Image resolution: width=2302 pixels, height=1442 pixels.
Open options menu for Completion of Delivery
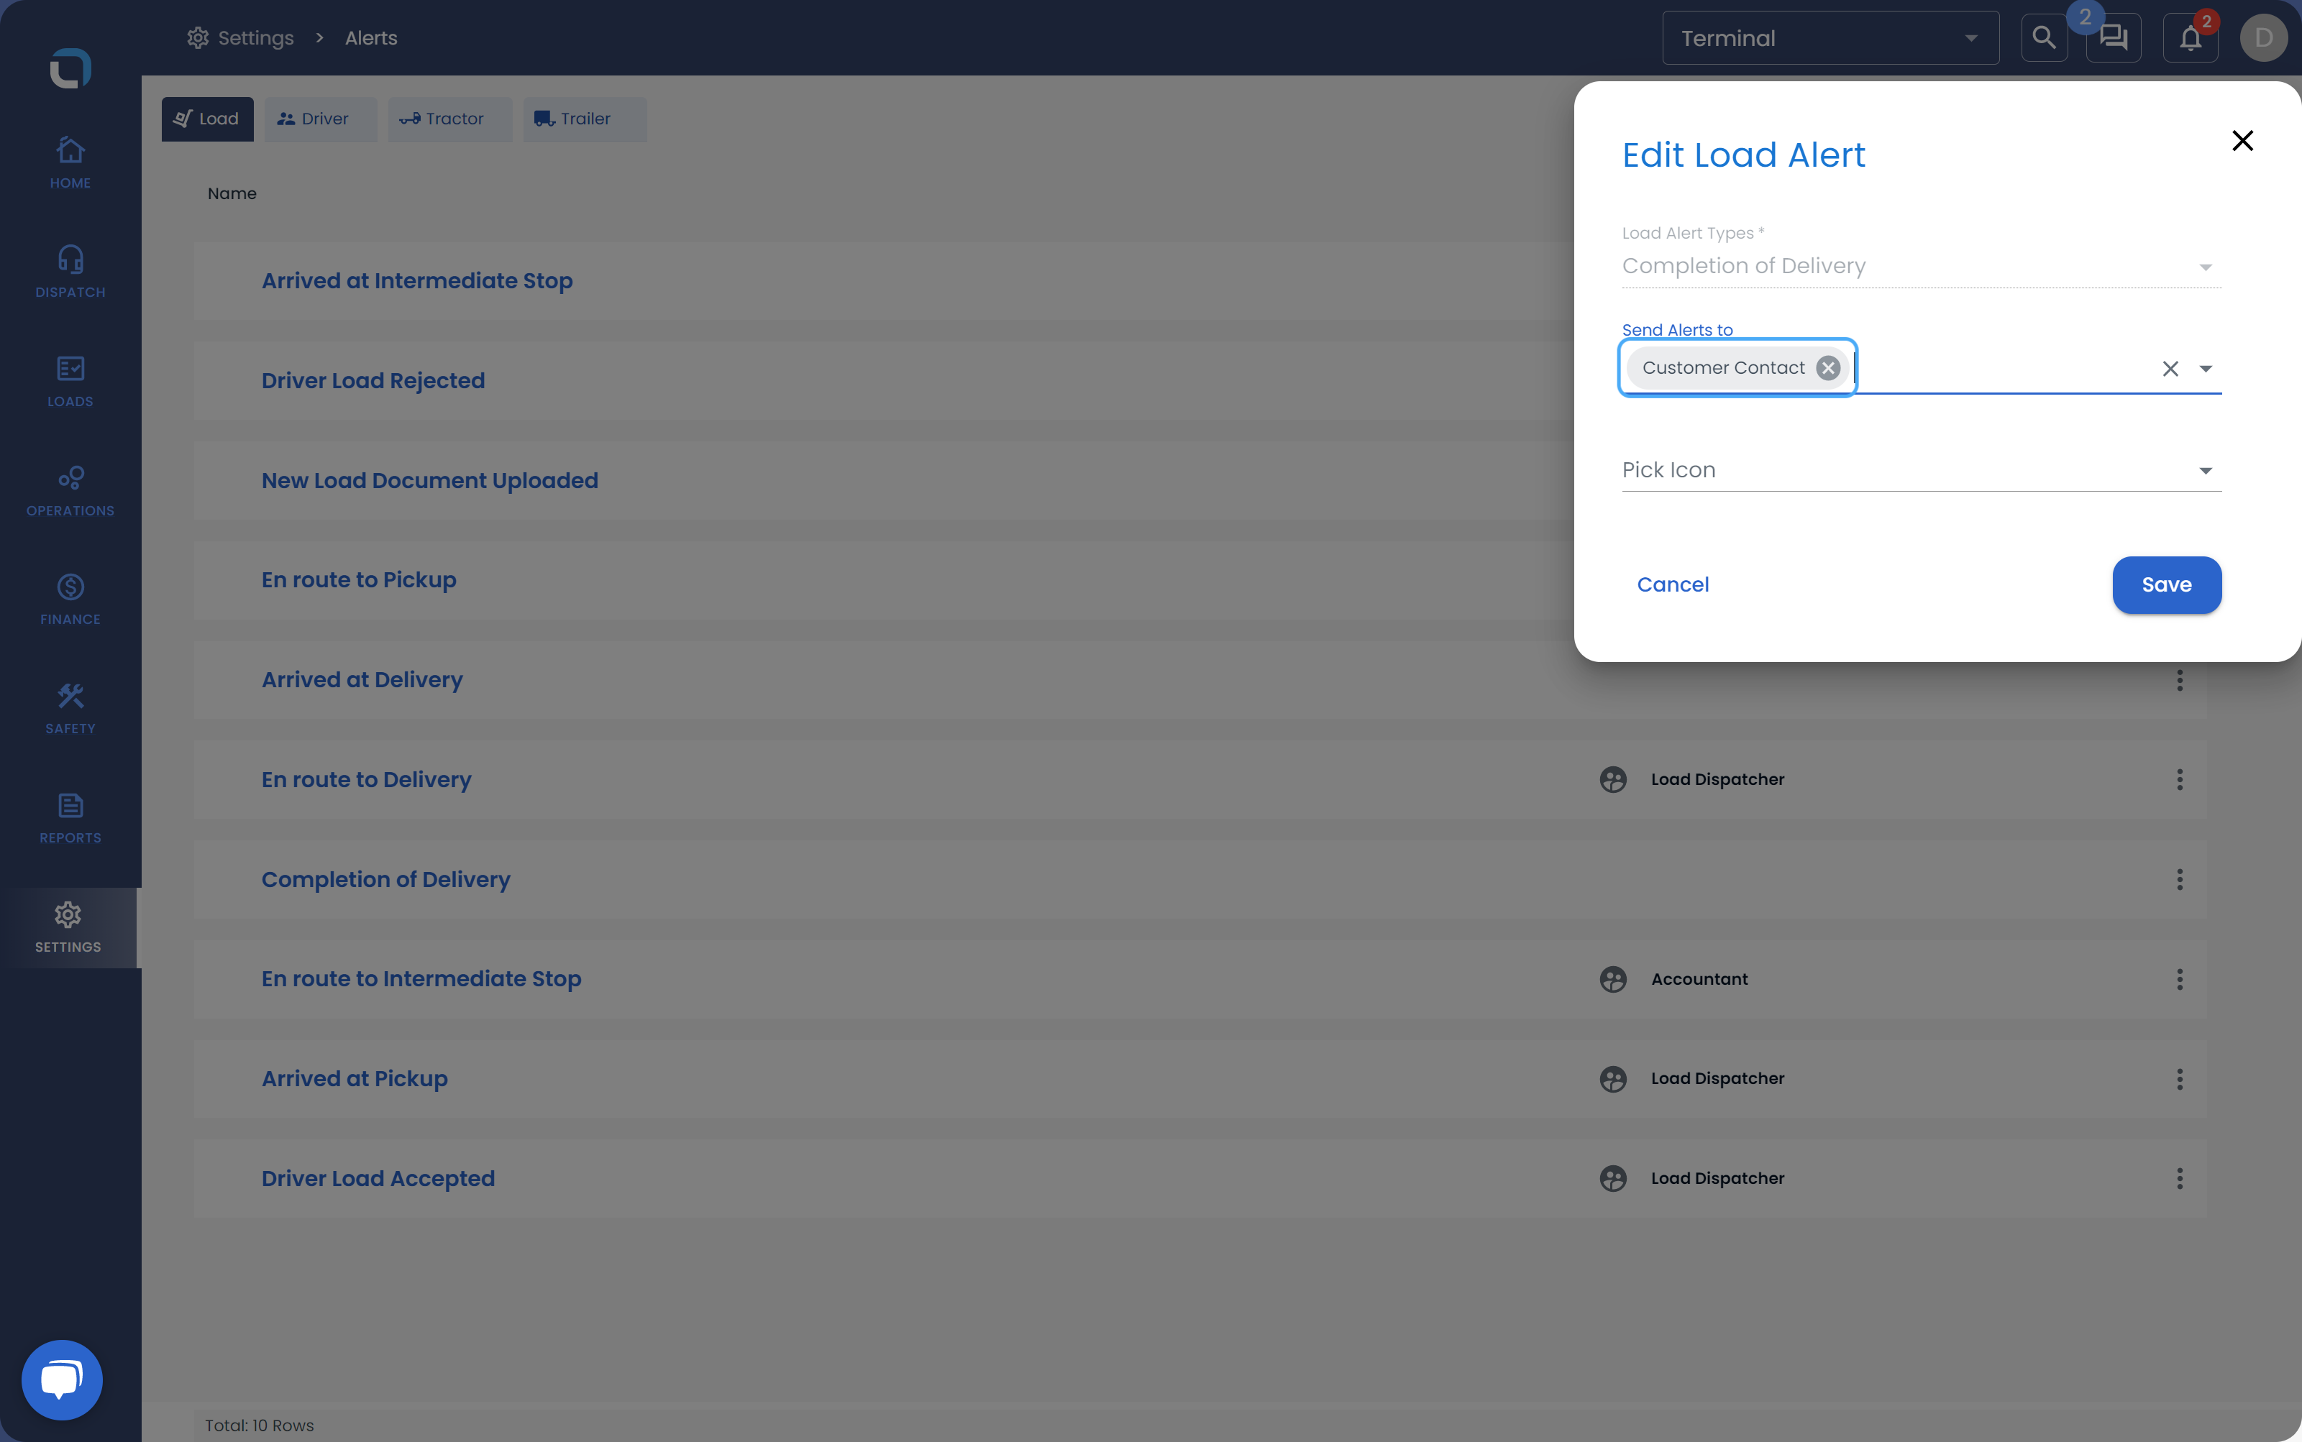2179,879
